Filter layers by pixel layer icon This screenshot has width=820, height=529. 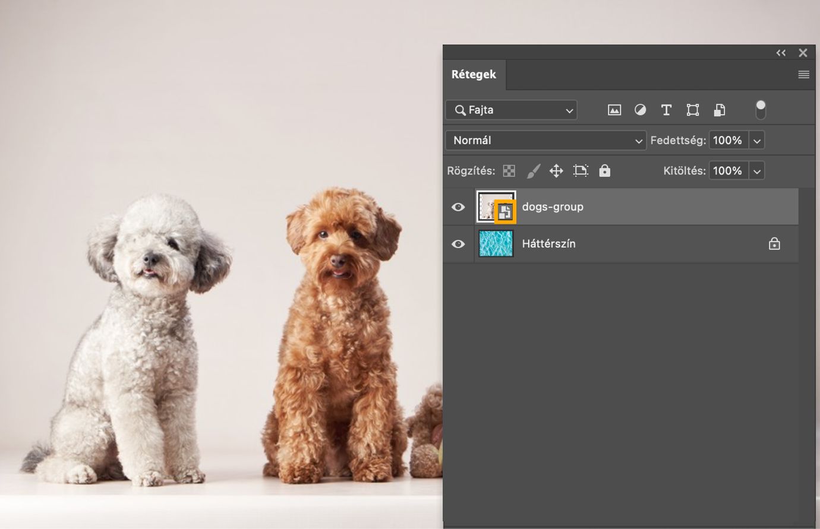point(614,110)
